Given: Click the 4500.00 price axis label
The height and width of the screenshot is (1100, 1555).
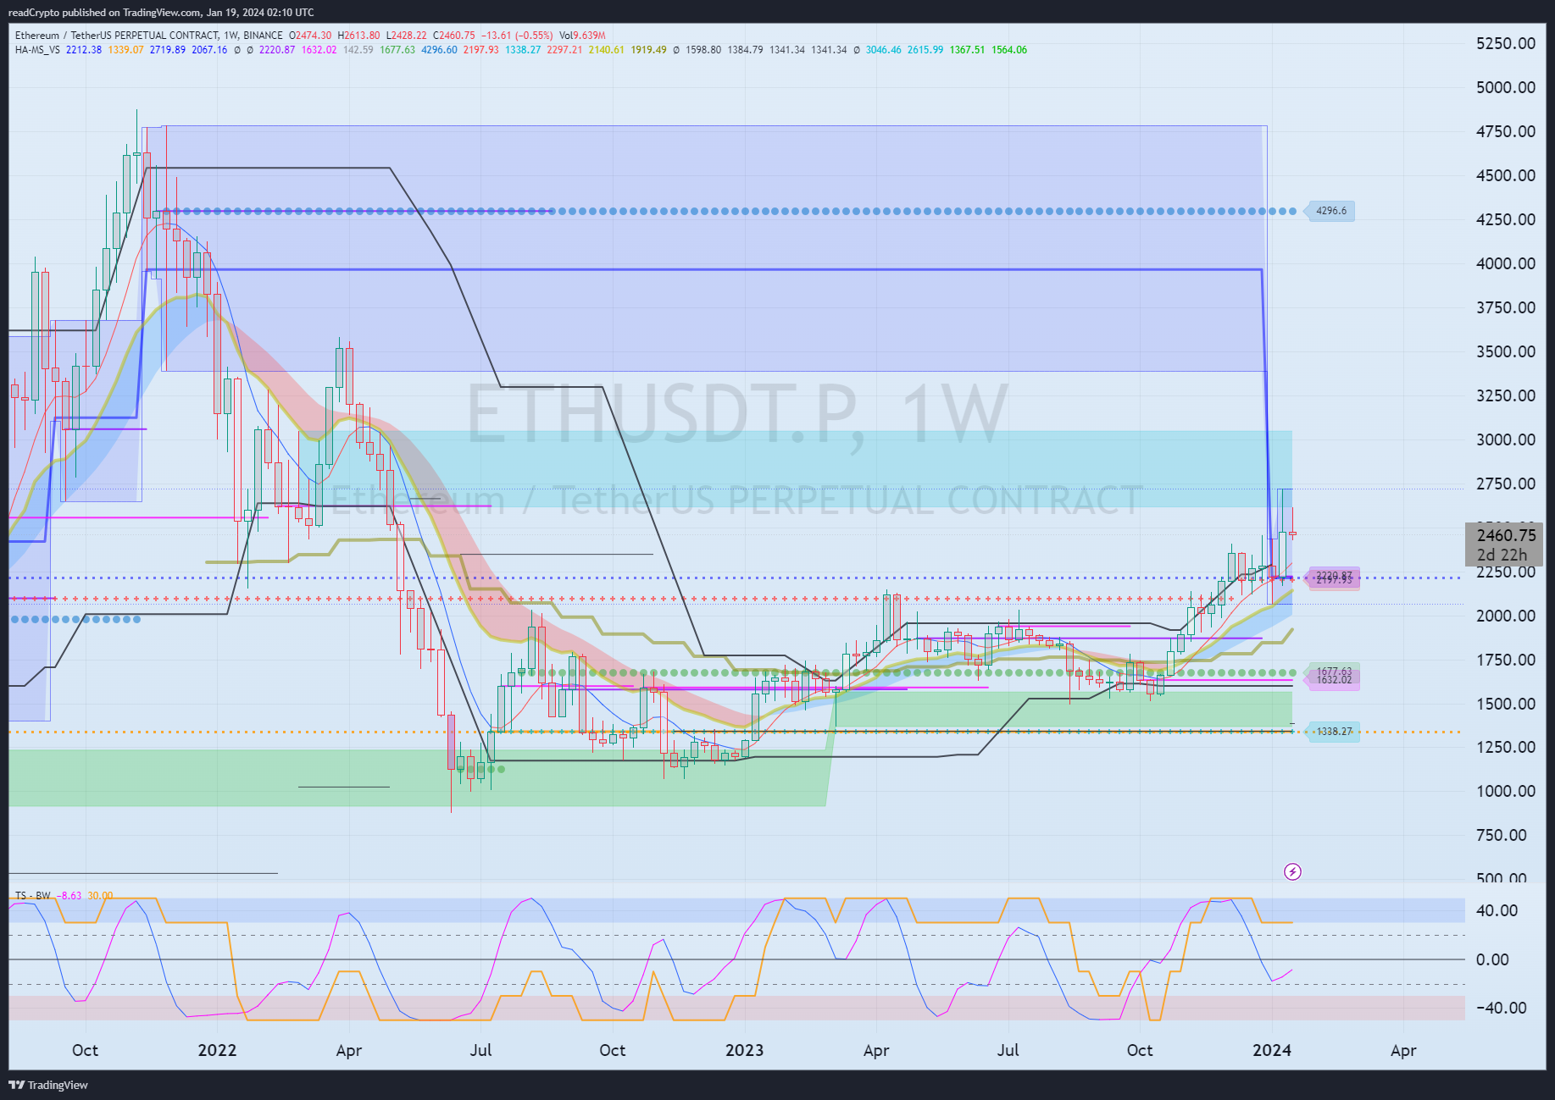Looking at the screenshot, I should click(1506, 175).
